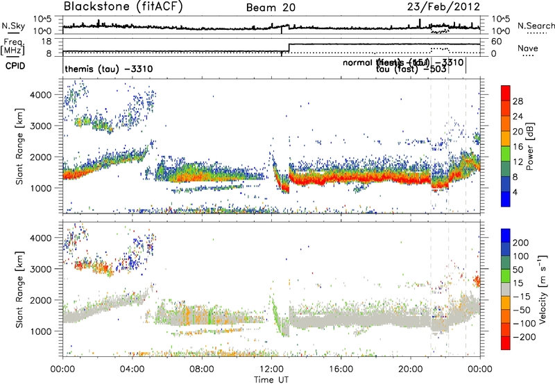
Task: Select the "Freq. [MHz]" axis label
Action: (13, 46)
